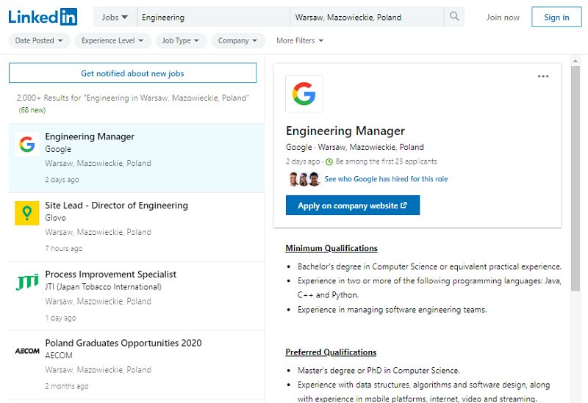
Task: Click the Join now link
Action: point(503,17)
